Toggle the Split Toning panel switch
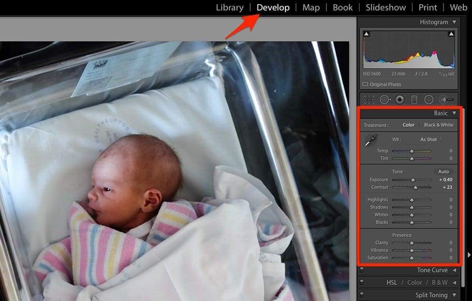The width and height of the screenshot is (472, 301). pyautogui.click(x=362, y=295)
